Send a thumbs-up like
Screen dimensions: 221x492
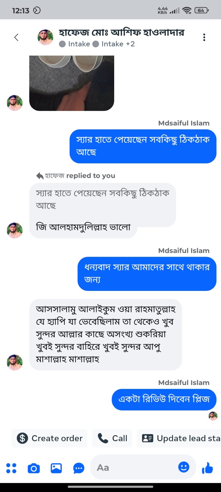pos(208,468)
